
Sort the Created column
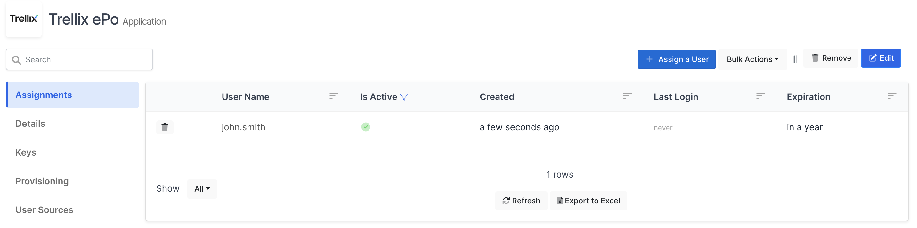(x=627, y=96)
